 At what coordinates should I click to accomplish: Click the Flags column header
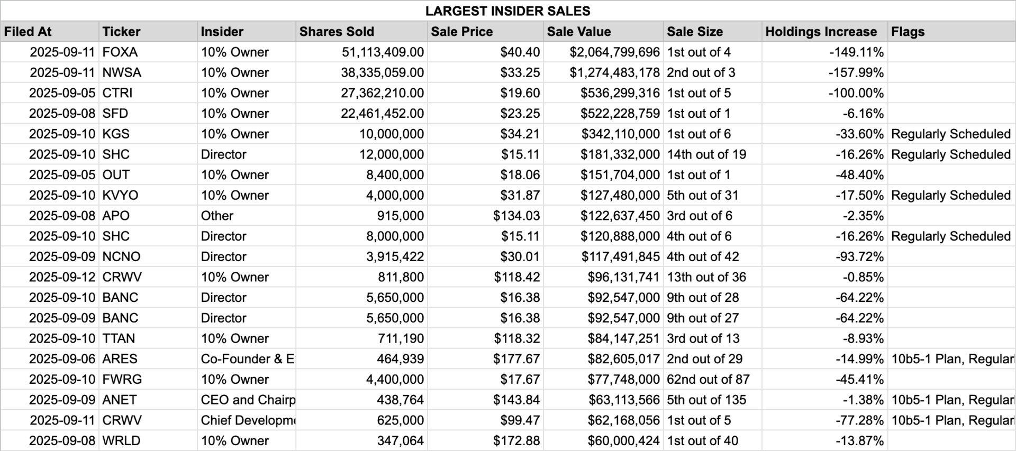point(951,32)
